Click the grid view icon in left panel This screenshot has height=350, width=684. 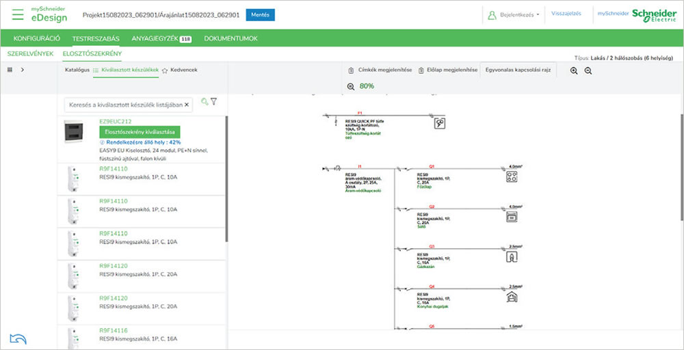tap(10, 69)
